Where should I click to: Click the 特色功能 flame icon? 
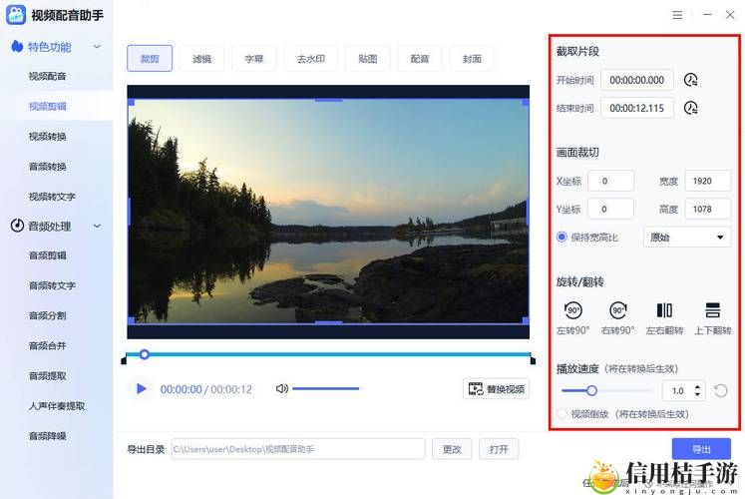point(17,46)
